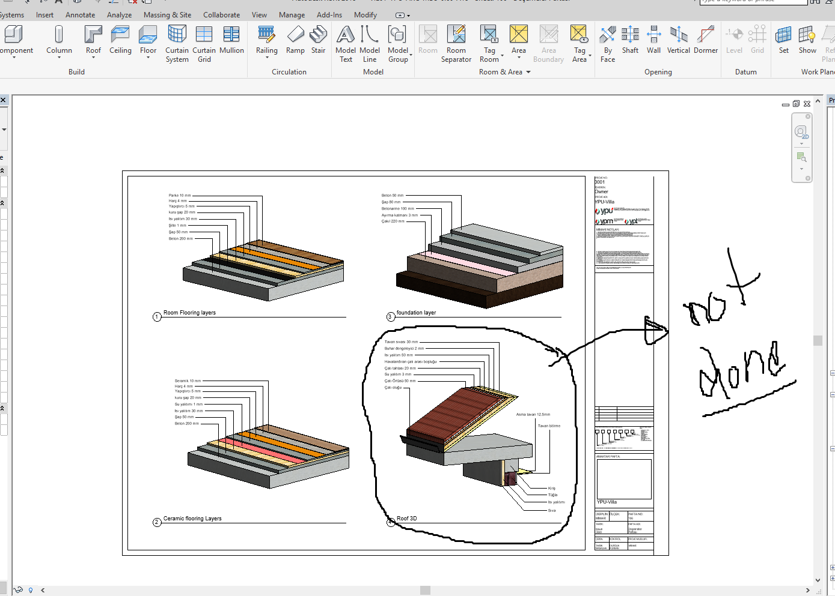
Task: Open the Annotate ribbon tab
Action: point(80,15)
